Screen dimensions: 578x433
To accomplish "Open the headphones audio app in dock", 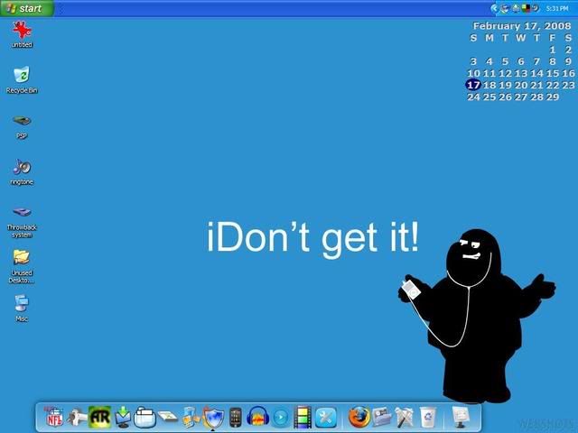I will [258, 417].
